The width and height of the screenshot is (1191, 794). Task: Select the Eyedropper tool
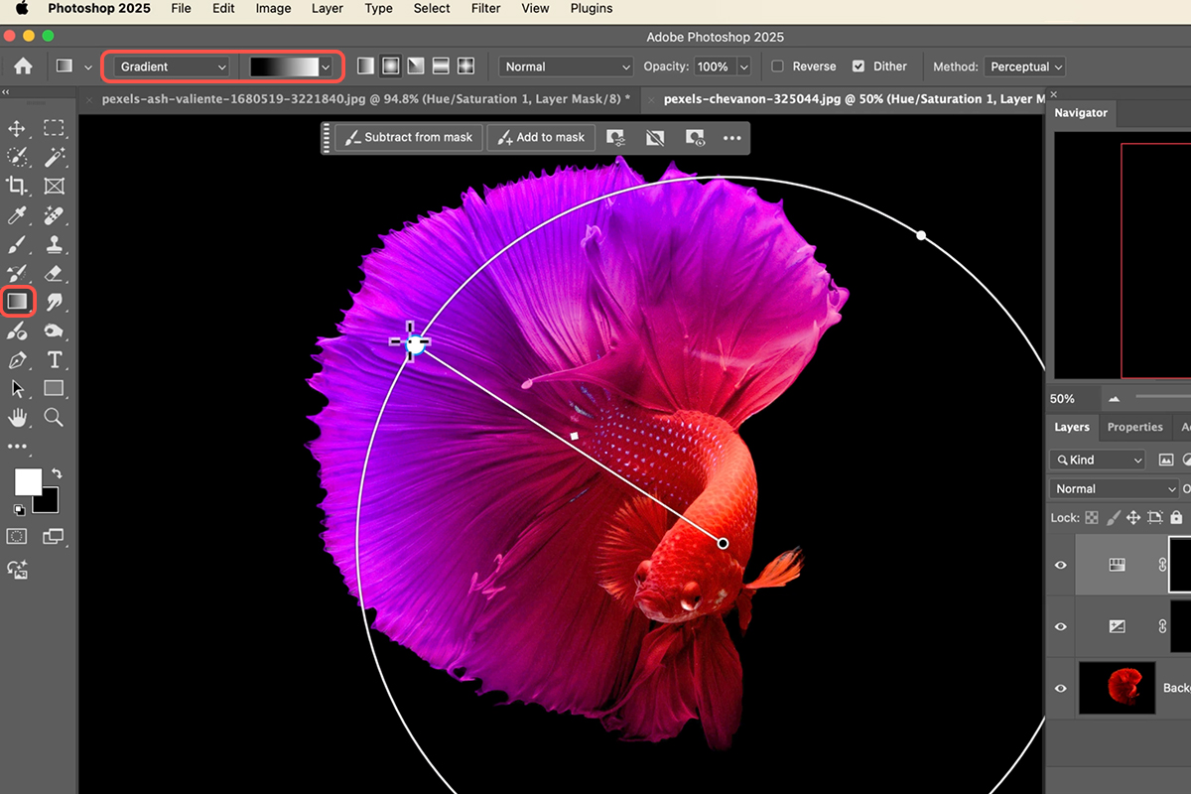18,215
